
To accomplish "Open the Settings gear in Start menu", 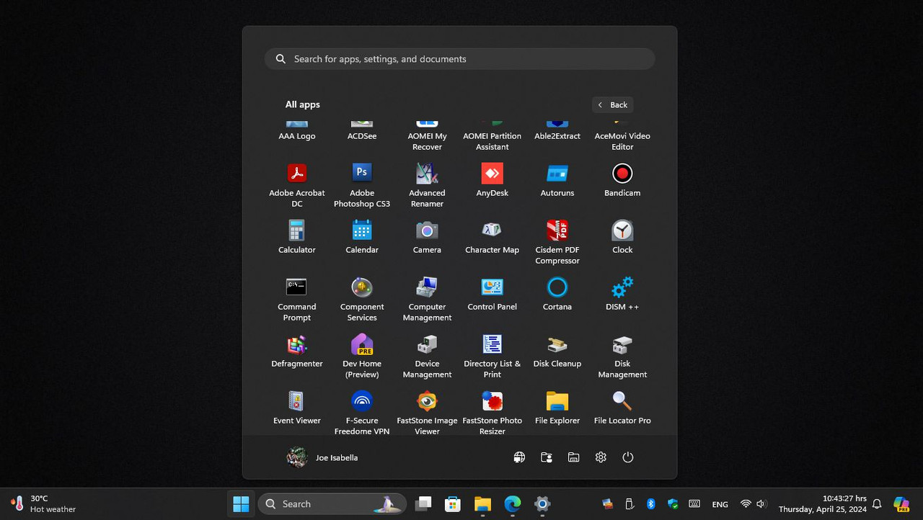I will 601,457.
